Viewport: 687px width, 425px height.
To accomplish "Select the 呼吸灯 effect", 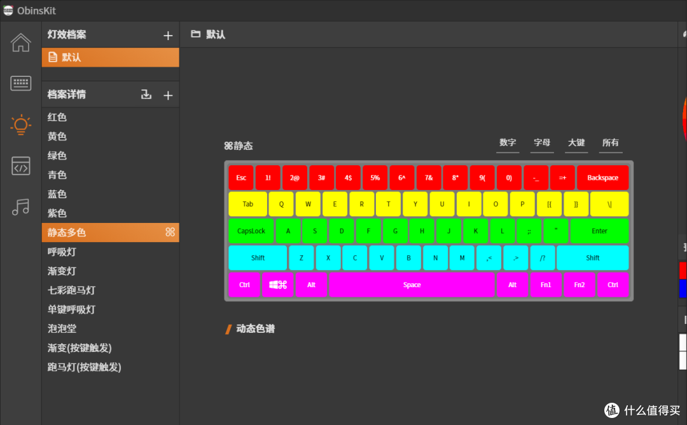I will tap(111, 252).
